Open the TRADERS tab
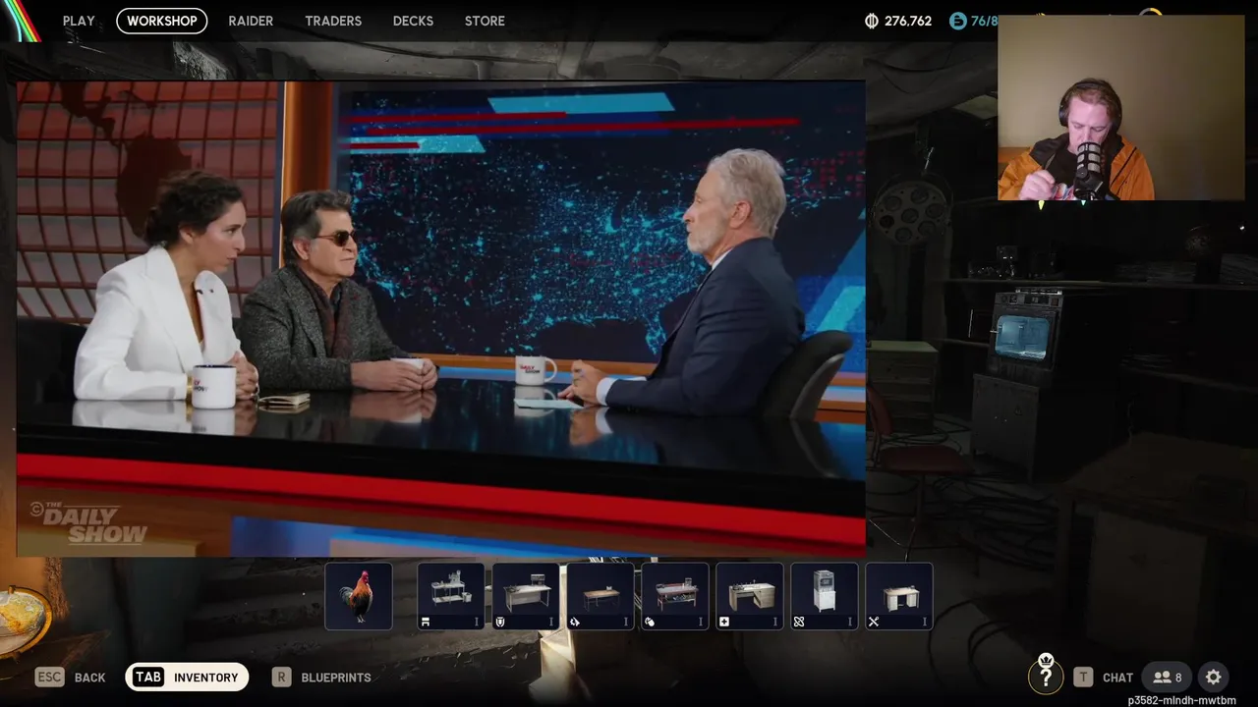The image size is (1258, 707). (333, 21)
